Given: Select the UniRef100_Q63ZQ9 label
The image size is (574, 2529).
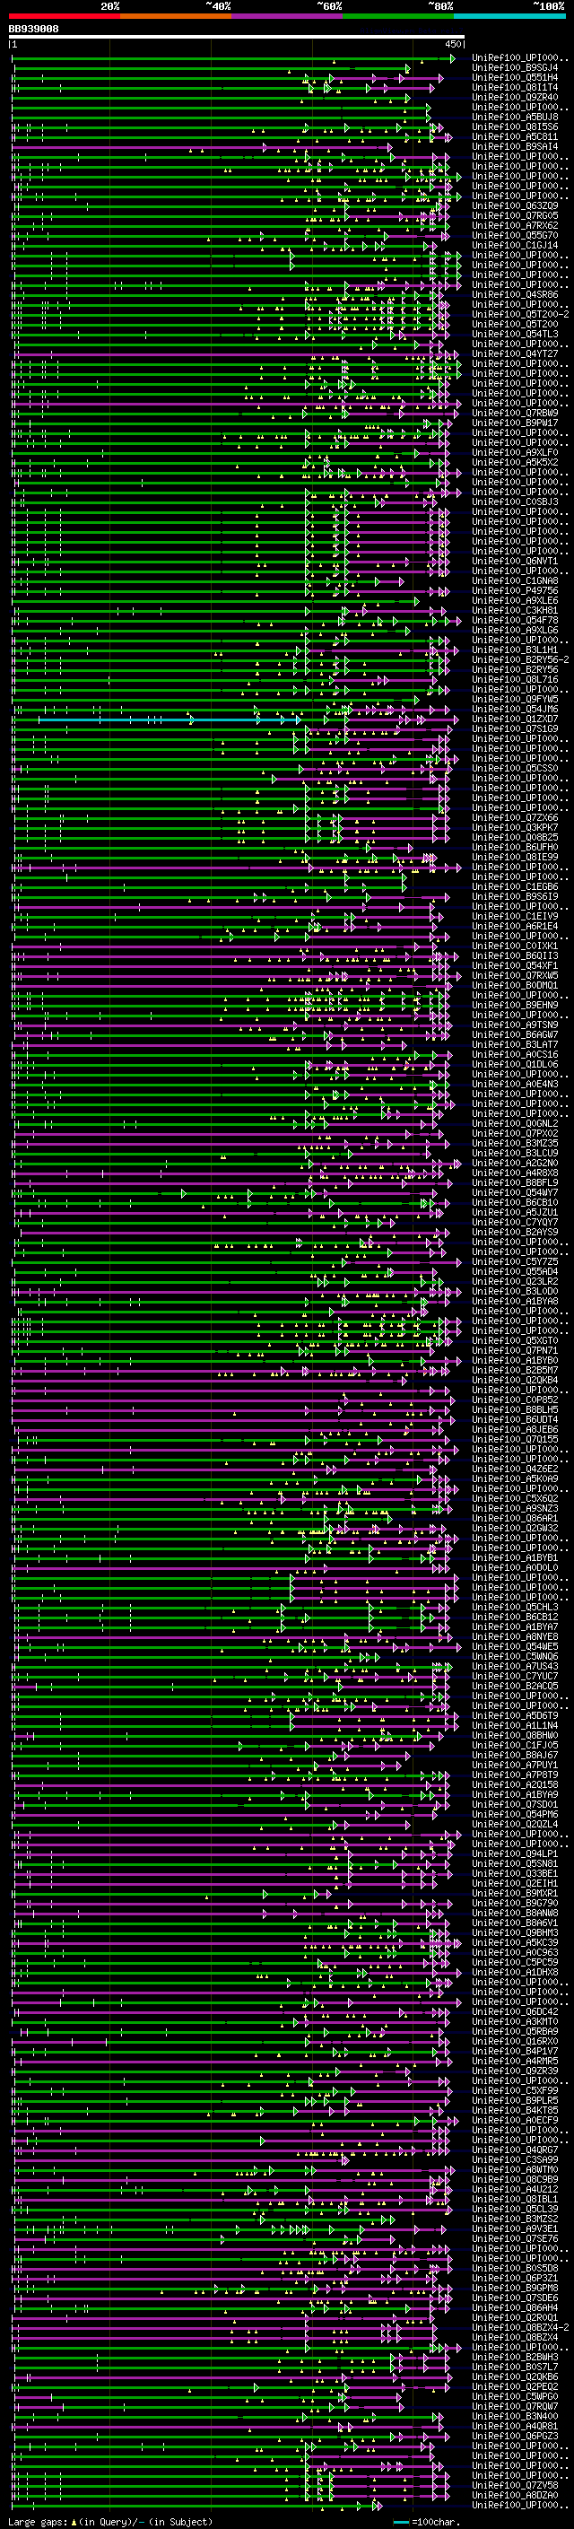Looking at the screenshot, I should point(515,206).
